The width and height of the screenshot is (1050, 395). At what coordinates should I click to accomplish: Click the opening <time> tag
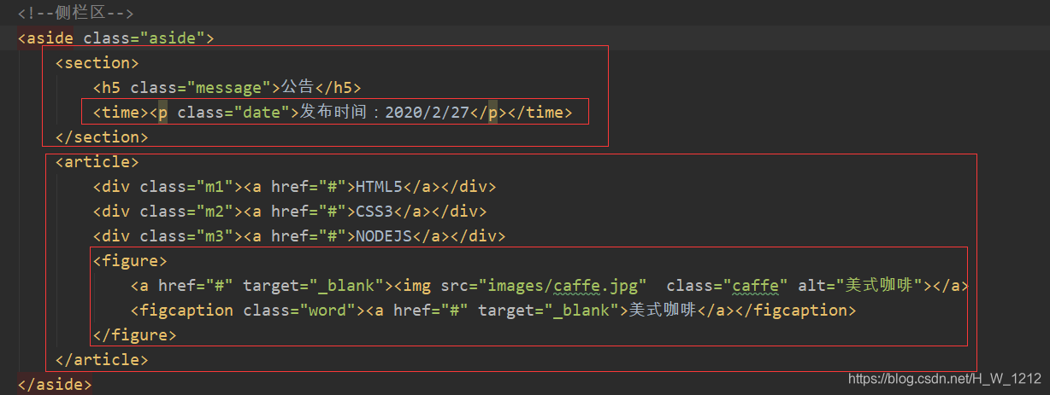121,113
